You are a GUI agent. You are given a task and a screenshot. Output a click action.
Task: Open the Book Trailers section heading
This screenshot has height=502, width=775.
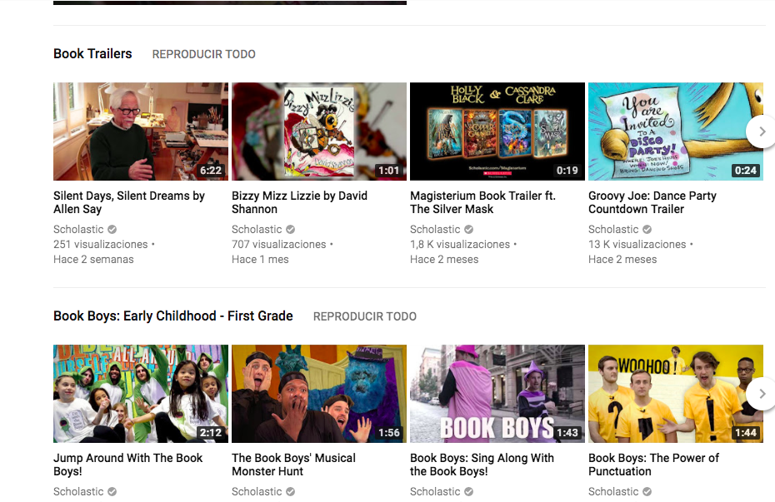tap(92, 53)
